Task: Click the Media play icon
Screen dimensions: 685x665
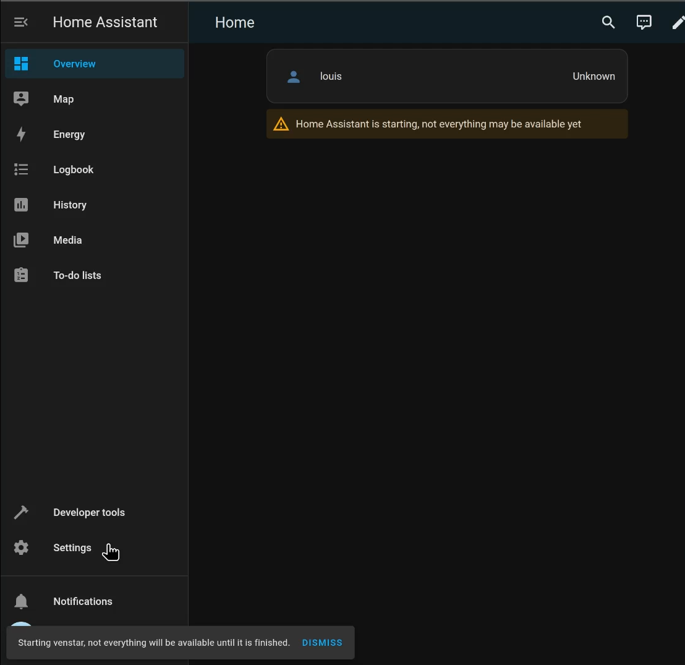Action: (21, 240)
